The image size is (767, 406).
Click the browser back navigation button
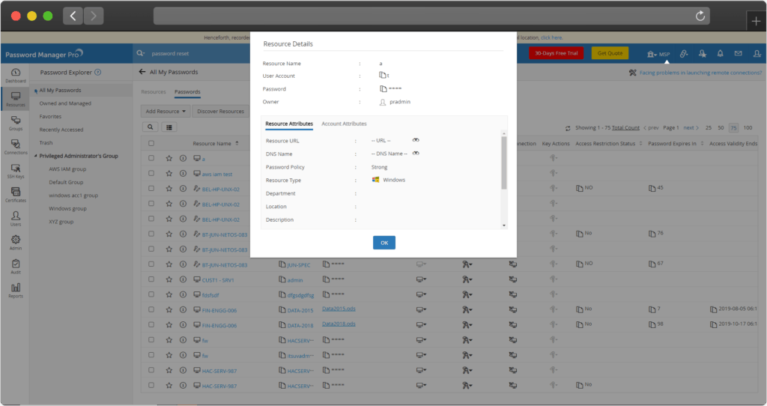[73, 16]
